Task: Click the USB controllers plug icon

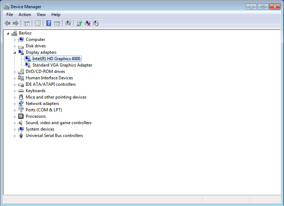Action: point(21,136)
